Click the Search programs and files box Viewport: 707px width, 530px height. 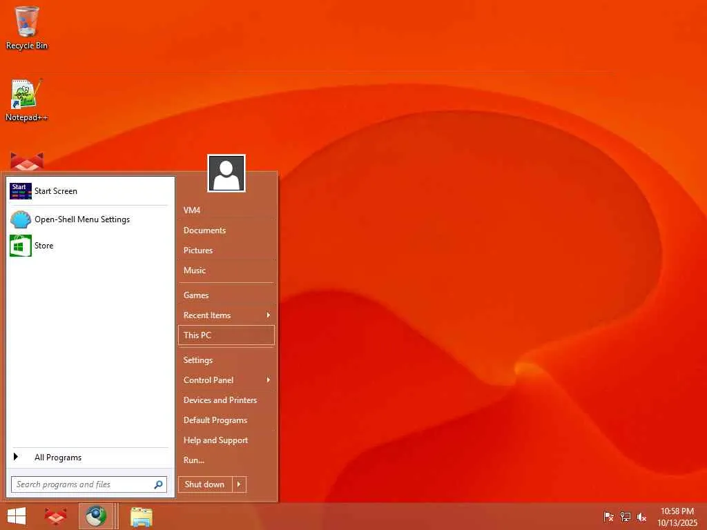(89, 484)
